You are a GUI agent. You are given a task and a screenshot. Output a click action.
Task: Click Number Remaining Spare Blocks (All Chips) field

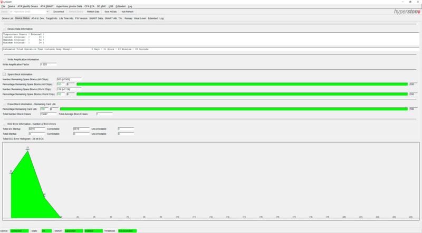69,79
